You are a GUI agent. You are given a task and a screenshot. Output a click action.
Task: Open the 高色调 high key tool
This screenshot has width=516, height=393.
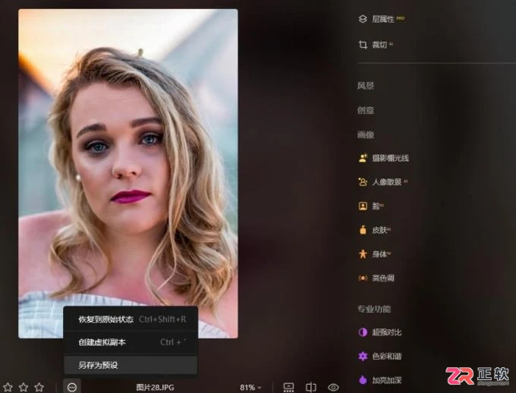click(x=376, y=278)
